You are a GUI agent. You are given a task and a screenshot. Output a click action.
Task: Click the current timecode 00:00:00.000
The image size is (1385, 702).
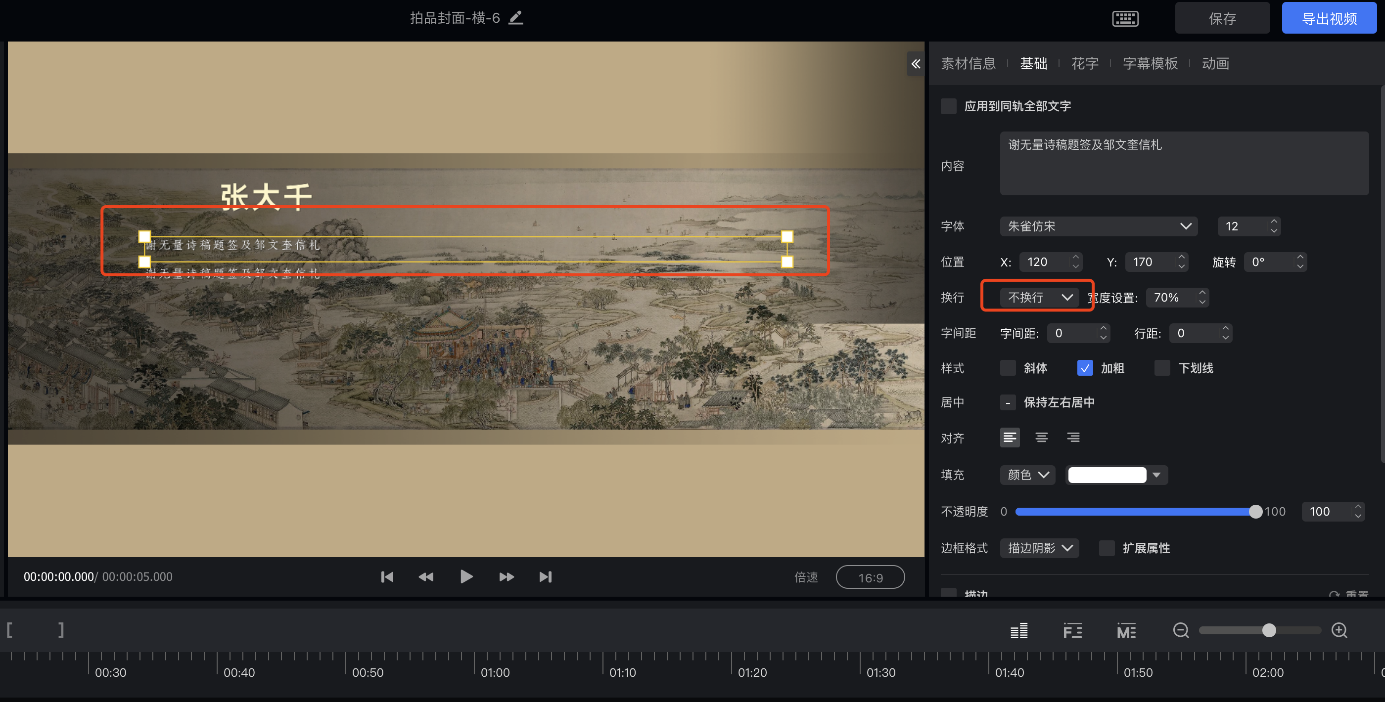[x=58, y=577]
